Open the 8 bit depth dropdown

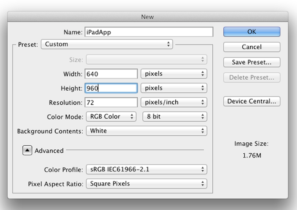(x=175, y=117)
